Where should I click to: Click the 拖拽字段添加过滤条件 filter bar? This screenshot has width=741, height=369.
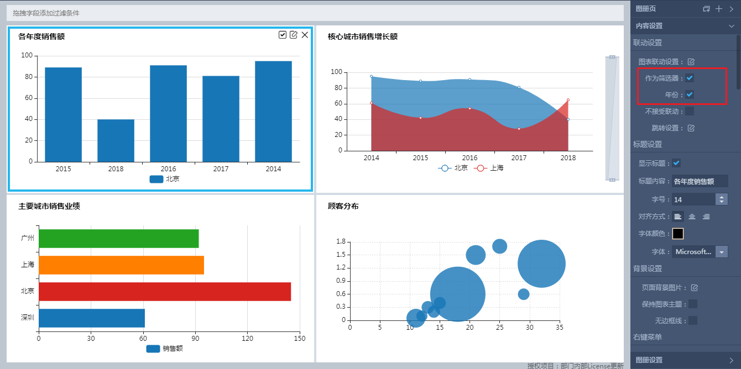(x=315, y=13)
